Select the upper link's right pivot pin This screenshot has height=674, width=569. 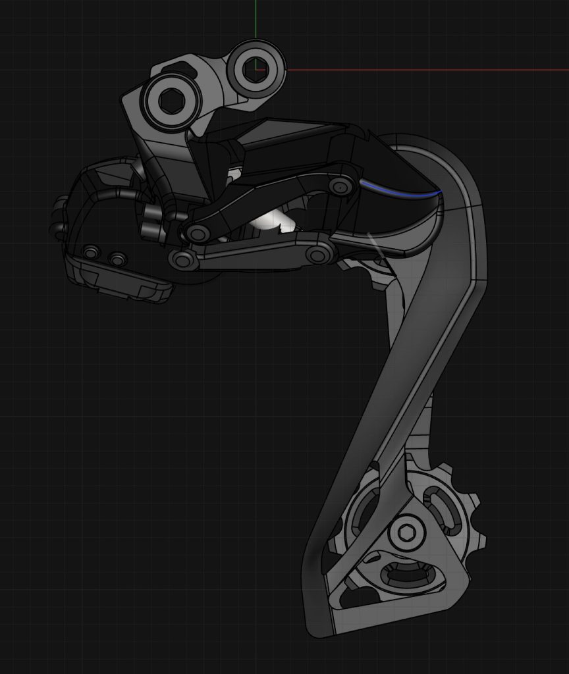[340, 187]
